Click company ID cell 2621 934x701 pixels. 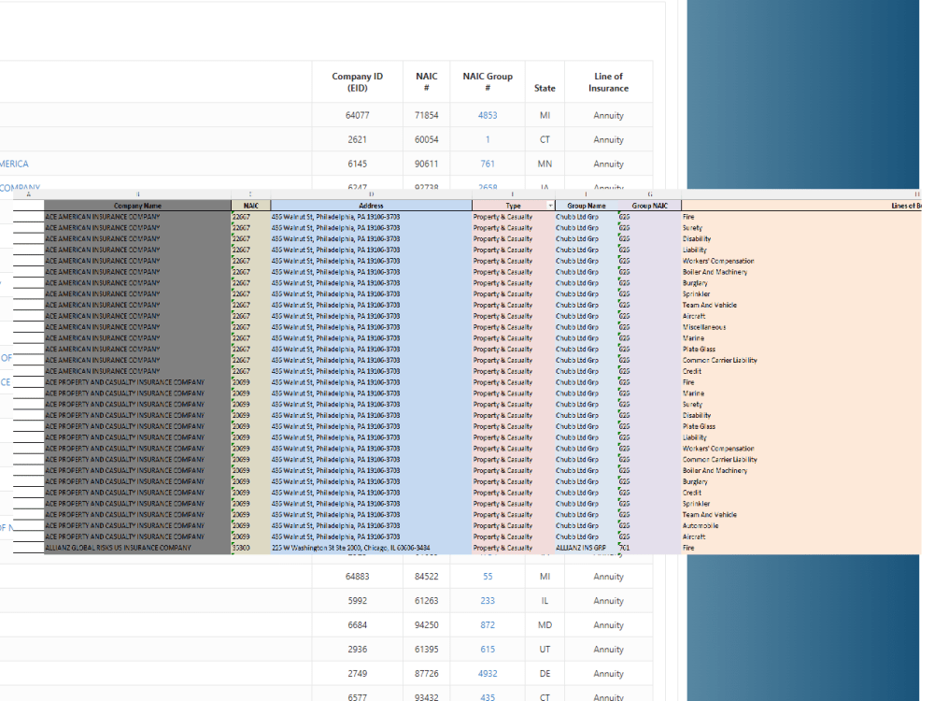click(x=358, y=139)
